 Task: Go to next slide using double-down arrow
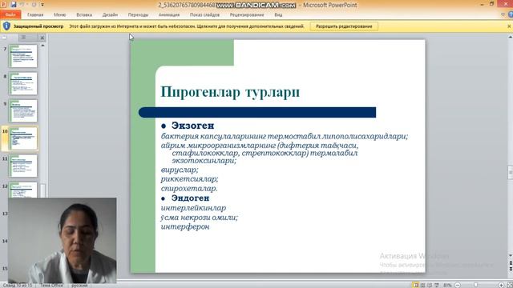click(511, 269)
